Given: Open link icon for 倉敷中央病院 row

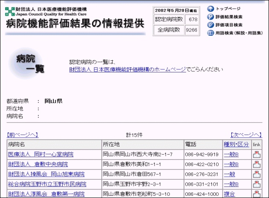Looking at the screenshot, I should click(256, 164).
